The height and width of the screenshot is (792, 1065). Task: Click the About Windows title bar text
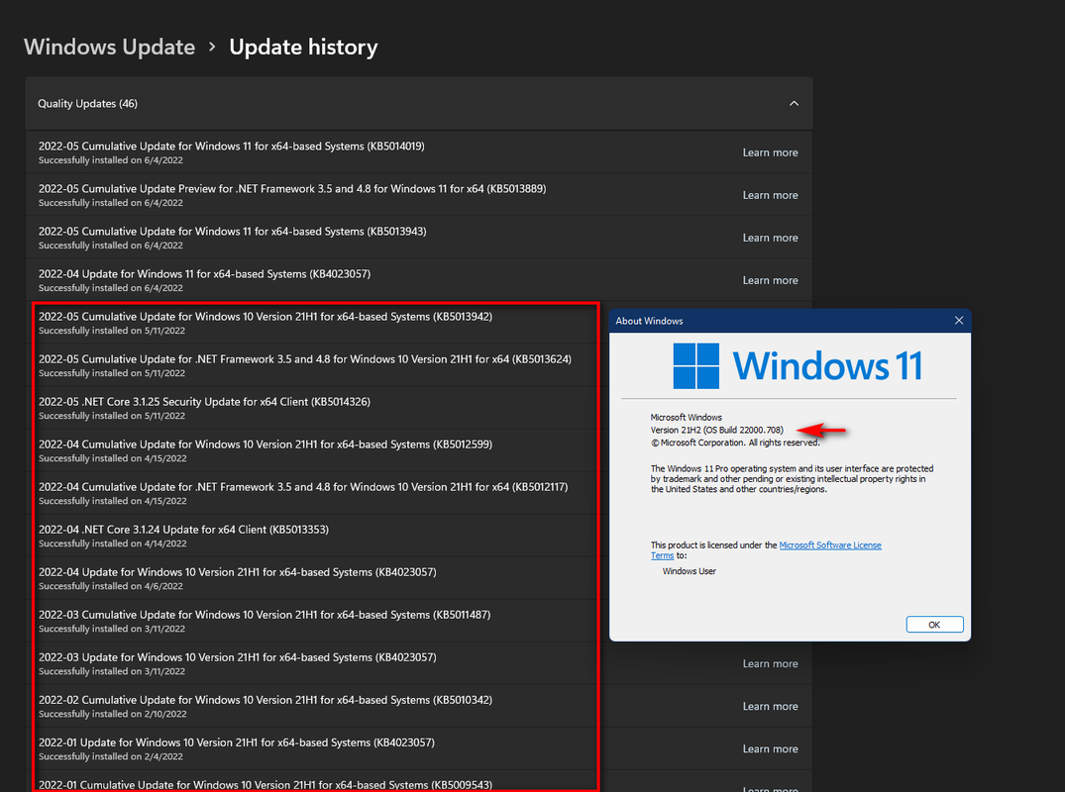(x=649, y=321)
